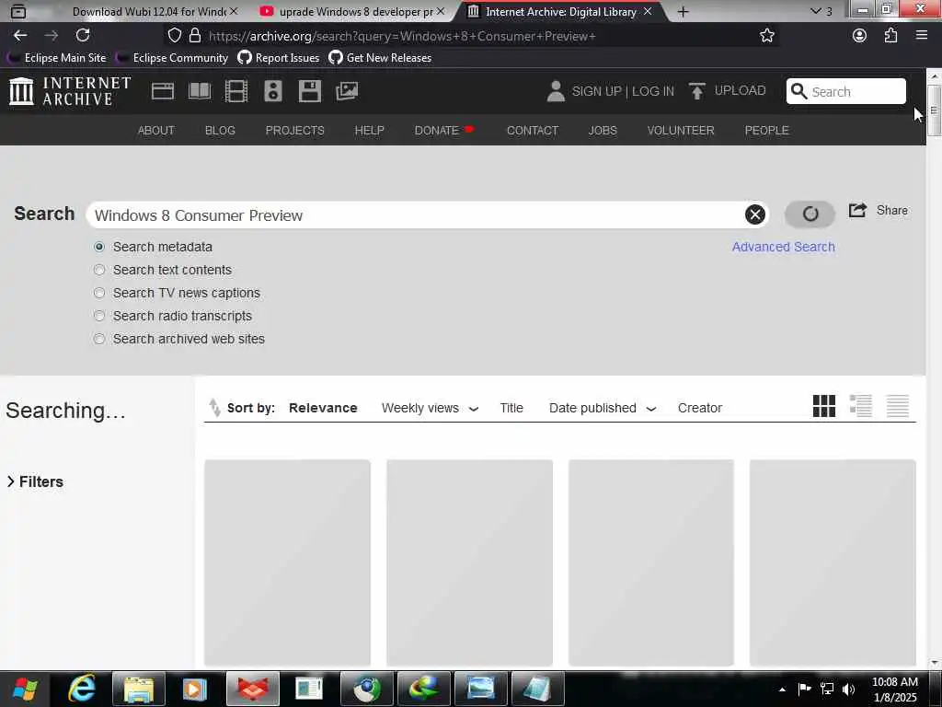Open the Projects menu item
The image size is (942, 707).
295,131
